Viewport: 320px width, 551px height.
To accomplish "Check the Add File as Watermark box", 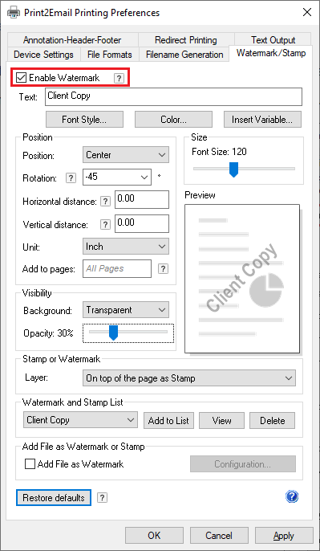I will pyautogui.click(x=30, y=464).
